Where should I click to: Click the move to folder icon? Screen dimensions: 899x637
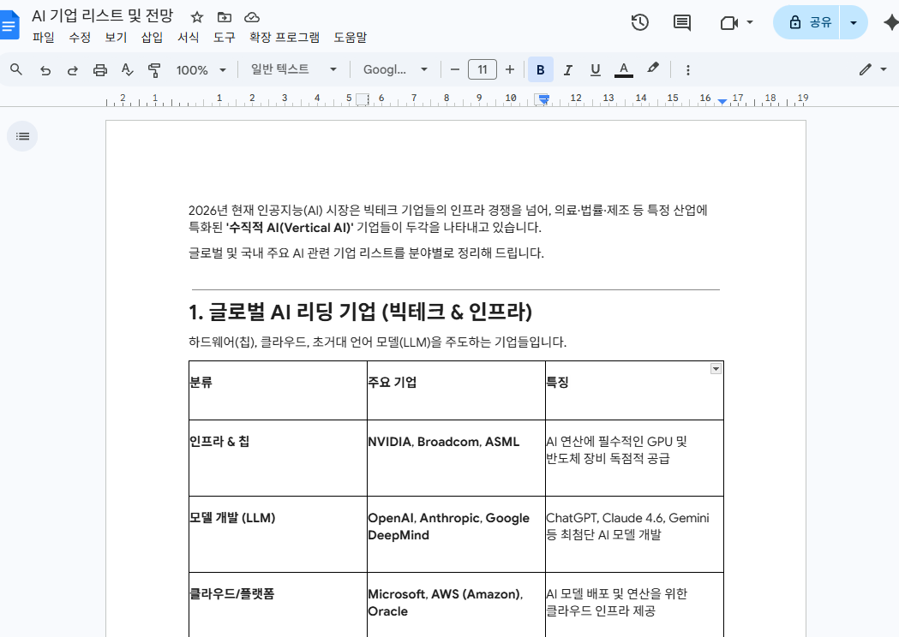(x=225, y=17)
